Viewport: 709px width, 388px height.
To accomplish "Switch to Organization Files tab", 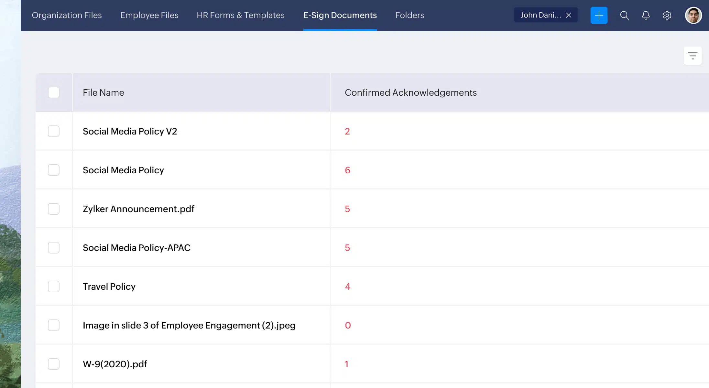I will pos(67,15).
